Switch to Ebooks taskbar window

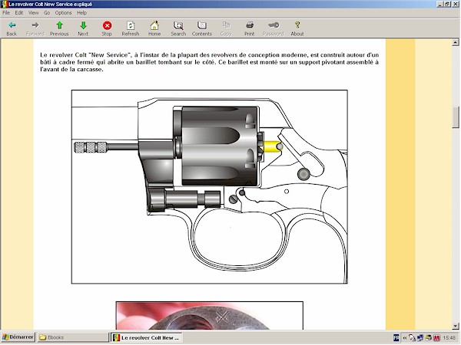pyautogui.click(x=72, y=337)
